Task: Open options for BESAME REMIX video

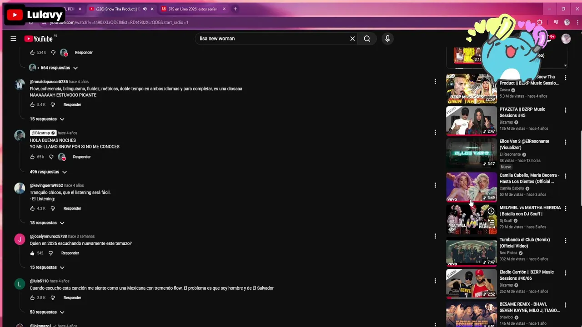Action: click(x=566, y=305)
